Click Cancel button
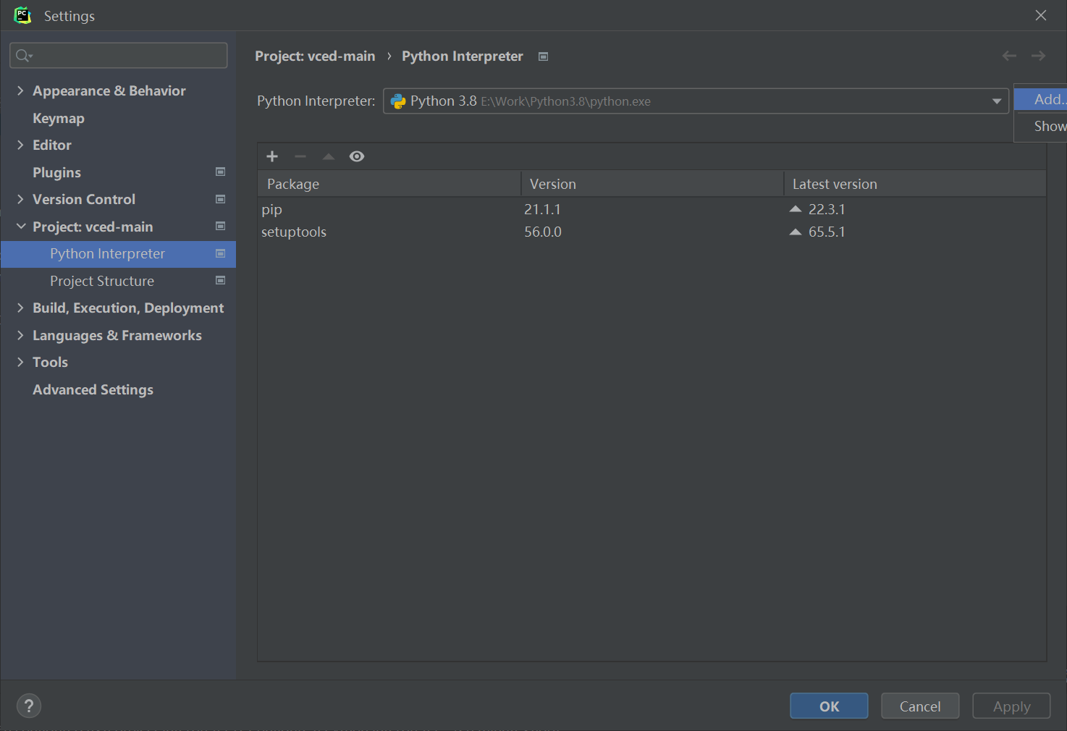 [x=920, y=706]
